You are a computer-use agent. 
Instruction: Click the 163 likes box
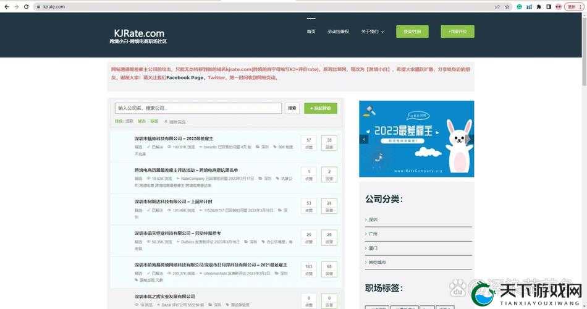click(x=309, y=269)
